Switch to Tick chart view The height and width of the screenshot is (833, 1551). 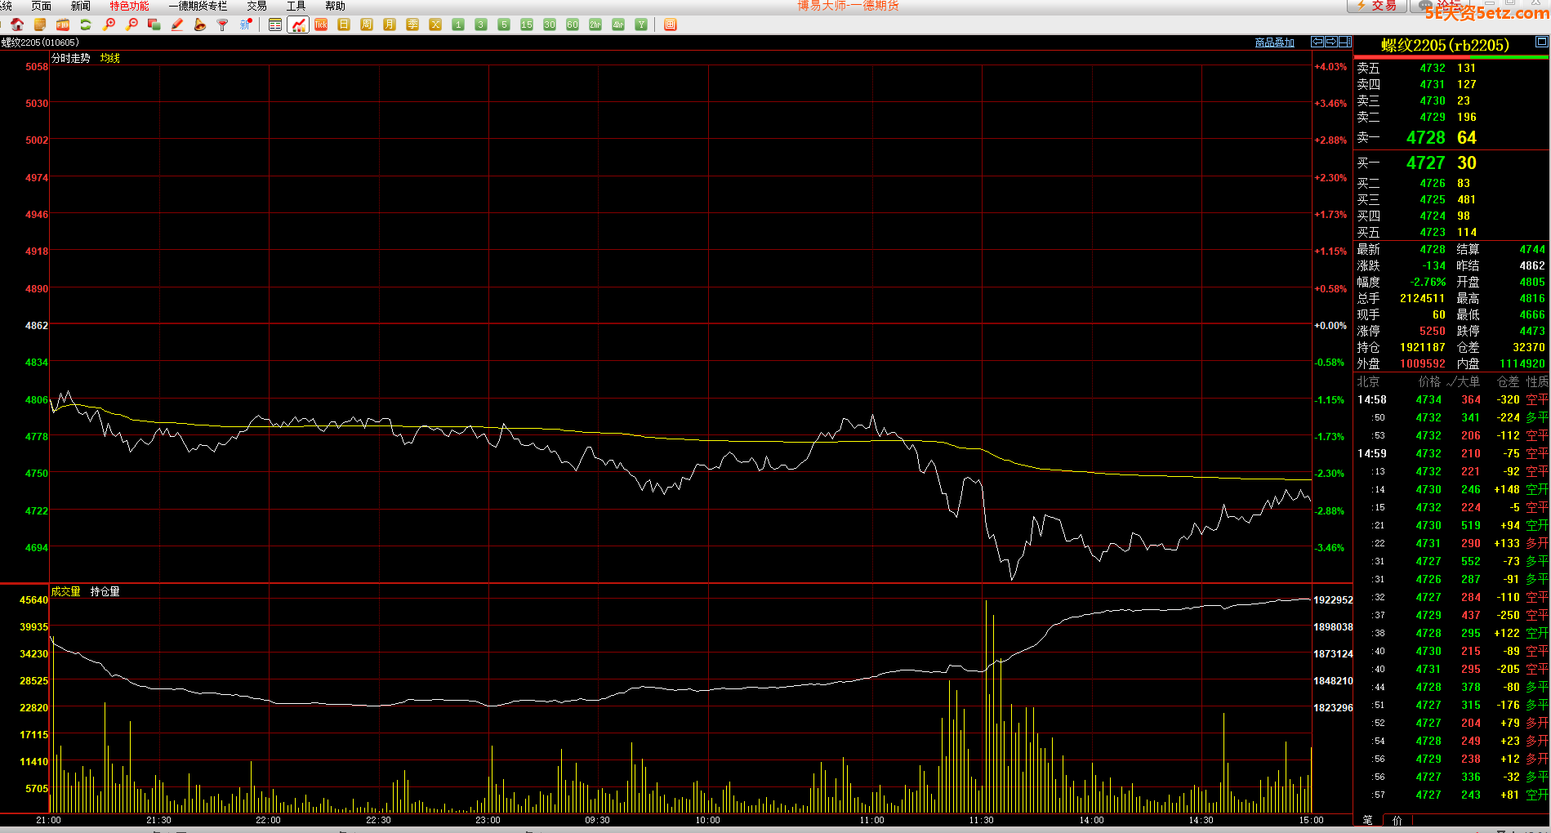321,24
